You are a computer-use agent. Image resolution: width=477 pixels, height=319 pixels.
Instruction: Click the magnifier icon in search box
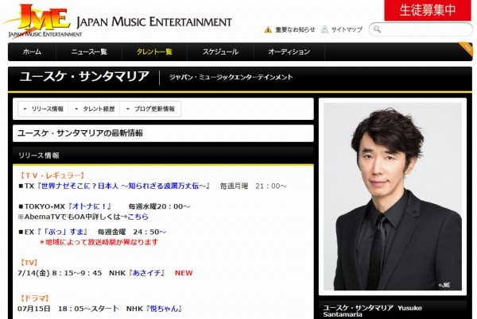click(x=377, y=29)
